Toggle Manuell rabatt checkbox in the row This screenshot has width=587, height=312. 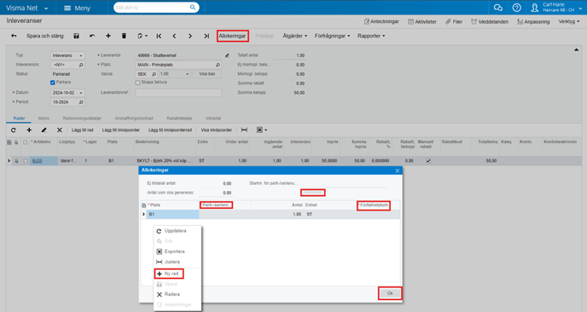pyautogui.click(x=428, y=161)
